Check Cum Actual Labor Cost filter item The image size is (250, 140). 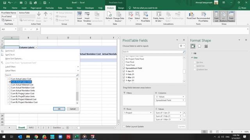(x=9, y=79)
